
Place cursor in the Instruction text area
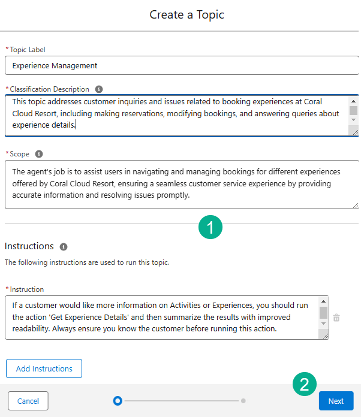[162, 318]
